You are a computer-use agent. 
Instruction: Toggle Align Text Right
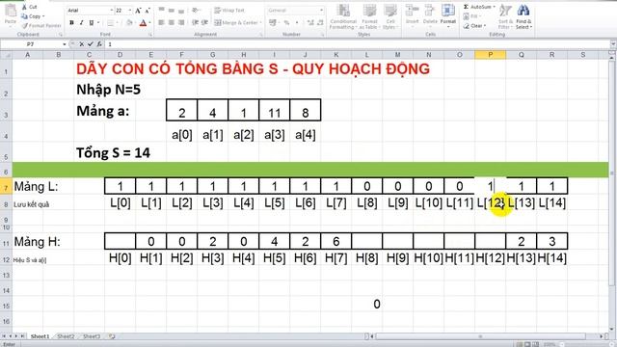(x=181, y=23)
